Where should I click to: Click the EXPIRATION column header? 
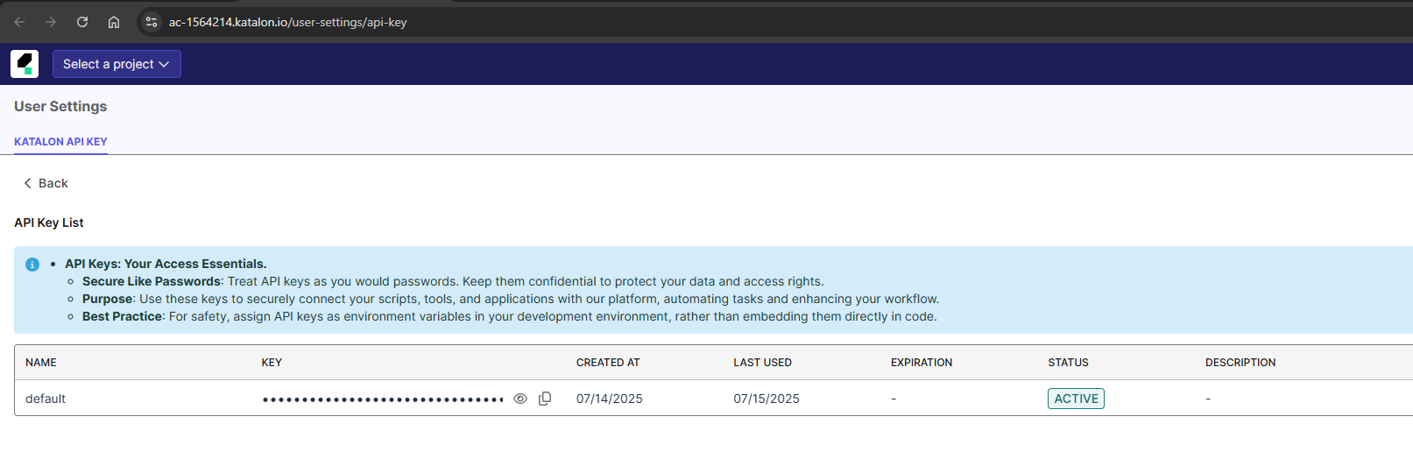point(922,363)
